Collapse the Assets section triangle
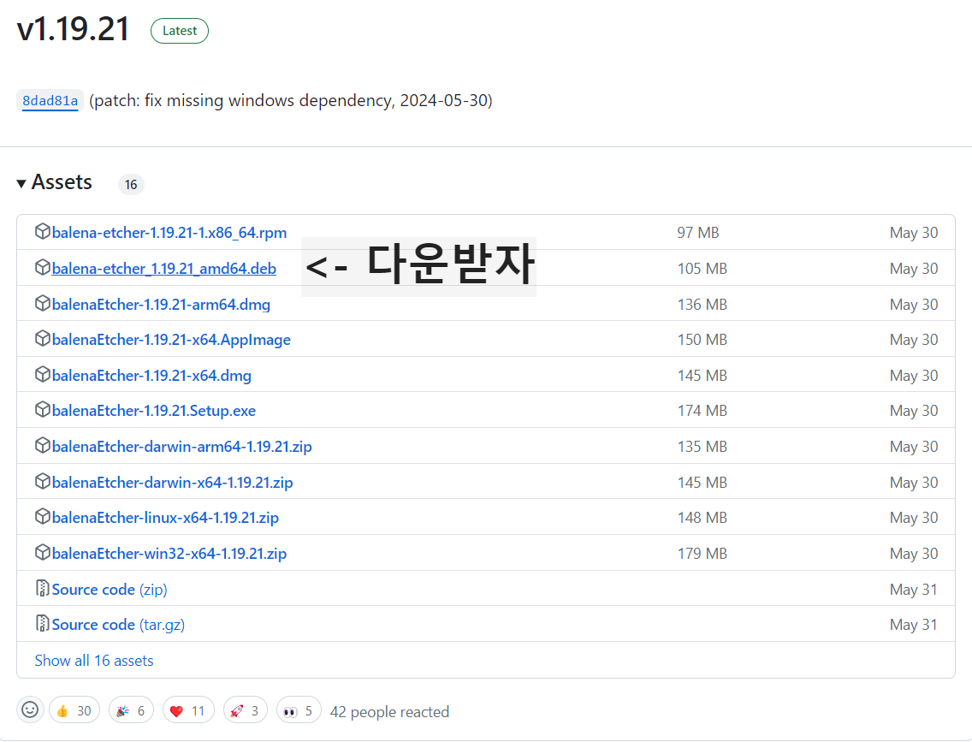972x742 pixels. pyautogui.click(x=21, y=183)
